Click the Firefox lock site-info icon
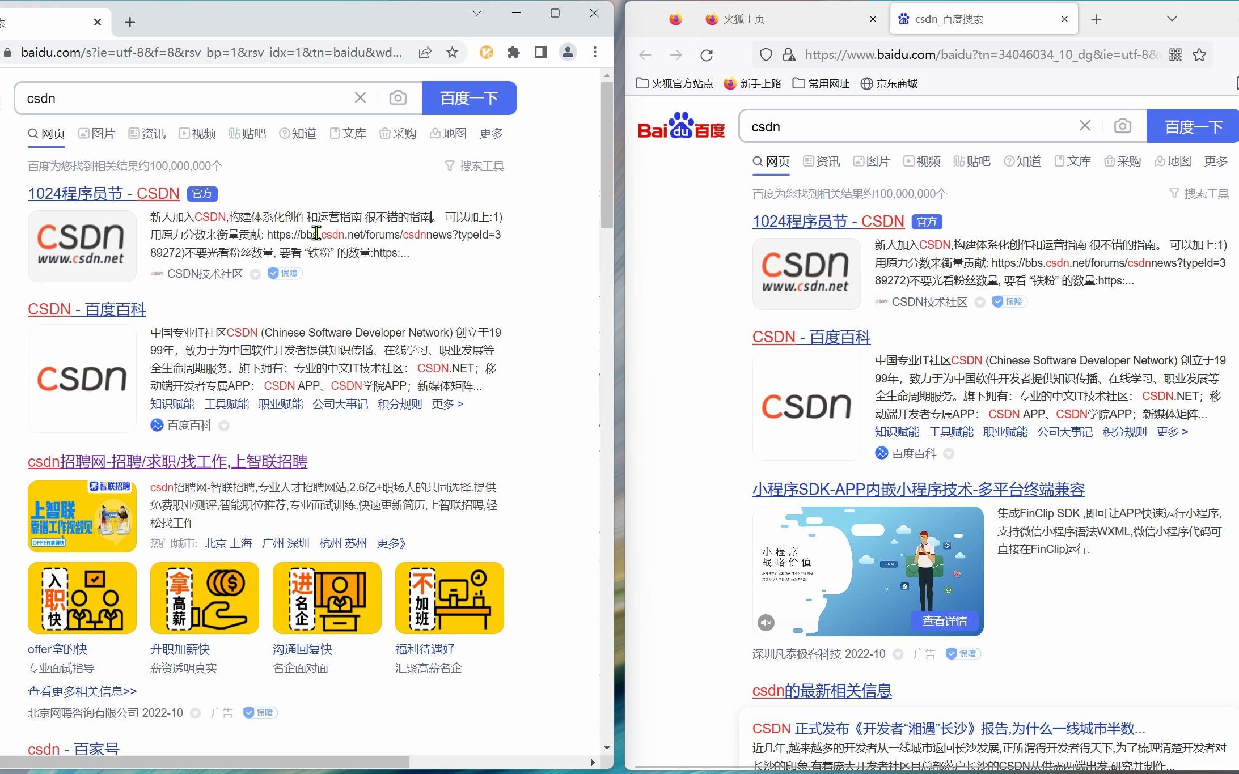1239x774 pixels. pos(789,55)
